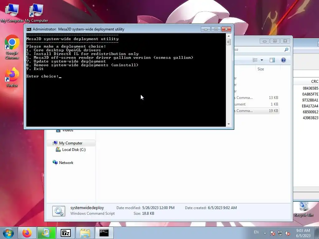Click the systemwidedeploy file icon in details pane
The width and height of the screenshot is (319, 239).
click(59, 211)
